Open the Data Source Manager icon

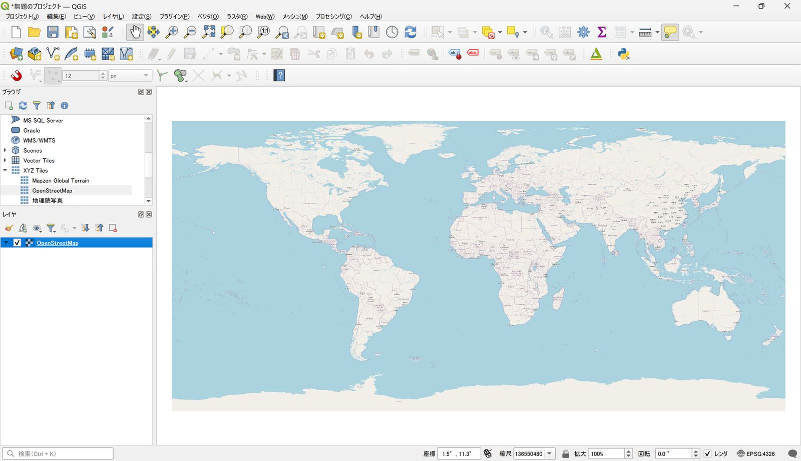click(x=16, y=54)
